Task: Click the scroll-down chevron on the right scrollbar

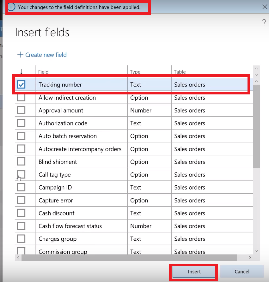Action: (x=256, y=250)
